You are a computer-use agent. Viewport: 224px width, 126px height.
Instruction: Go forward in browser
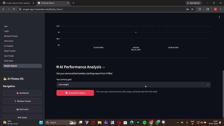tap(9, 9)
